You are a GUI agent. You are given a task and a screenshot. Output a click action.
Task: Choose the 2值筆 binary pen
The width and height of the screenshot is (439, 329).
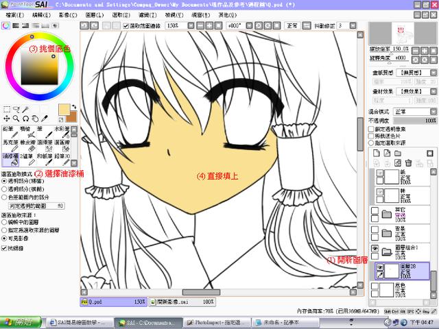coord(27,159)
